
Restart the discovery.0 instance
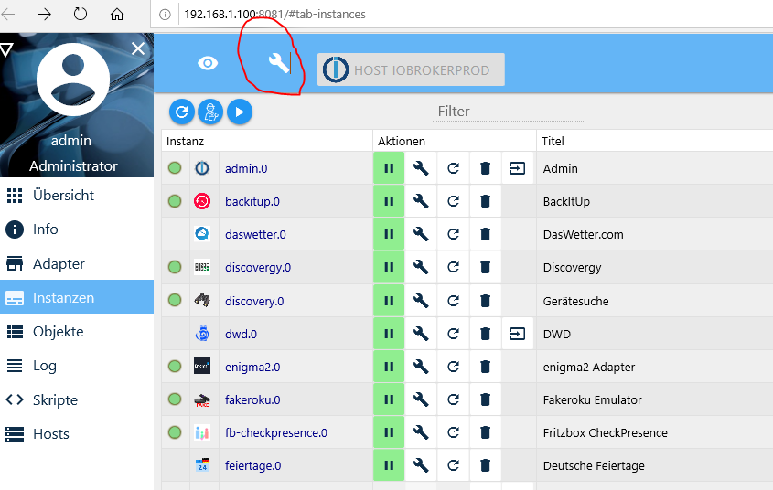coord(453,301)
